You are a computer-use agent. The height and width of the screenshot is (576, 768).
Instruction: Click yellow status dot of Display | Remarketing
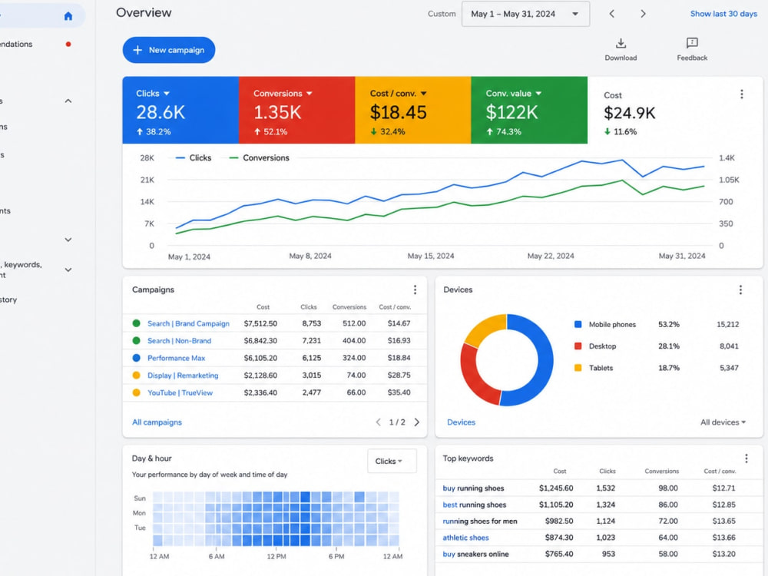[x=136, y=376]
